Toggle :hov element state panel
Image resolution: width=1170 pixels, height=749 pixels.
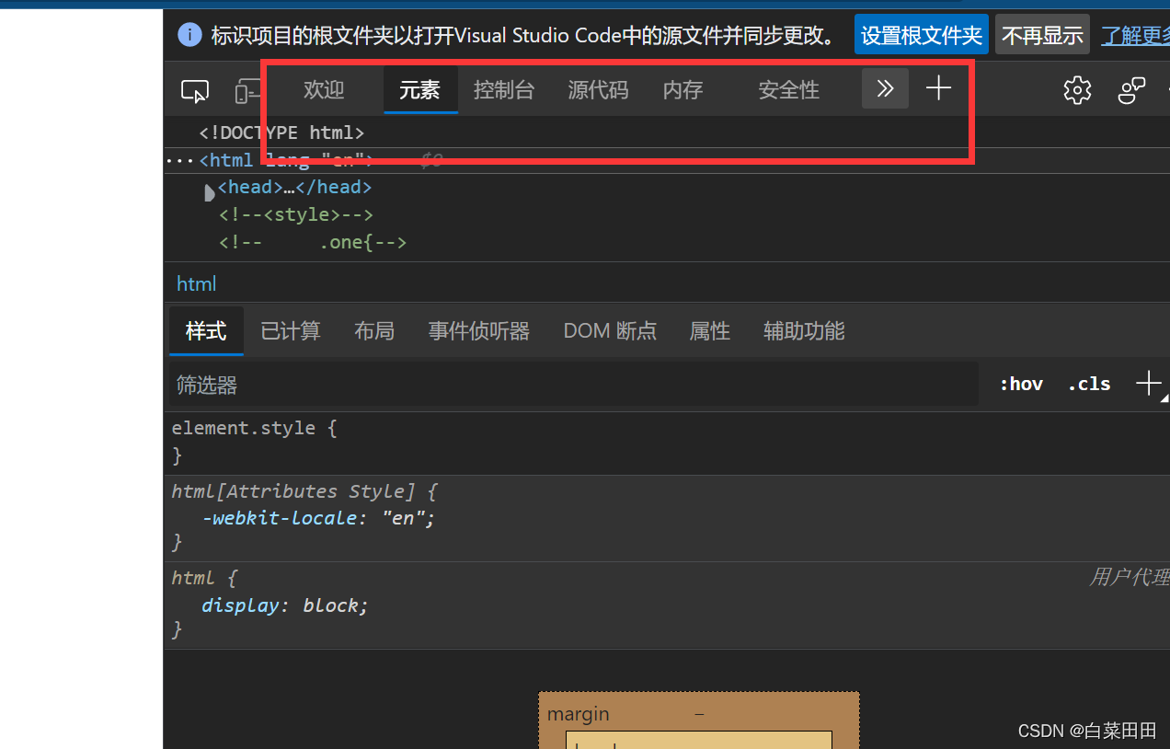(1021, 384)
